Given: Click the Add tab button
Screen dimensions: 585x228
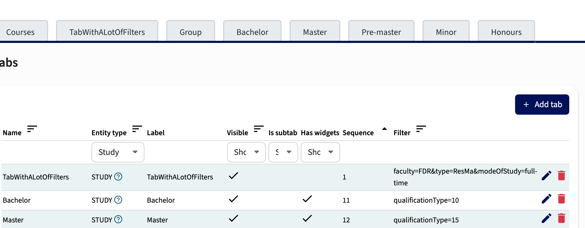Looking at the screenshot, I should (542, 105).
